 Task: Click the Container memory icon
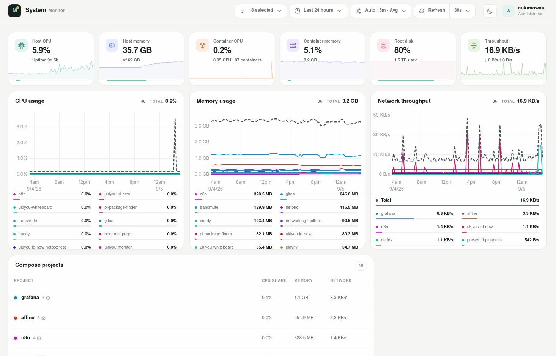pos(293,45)
